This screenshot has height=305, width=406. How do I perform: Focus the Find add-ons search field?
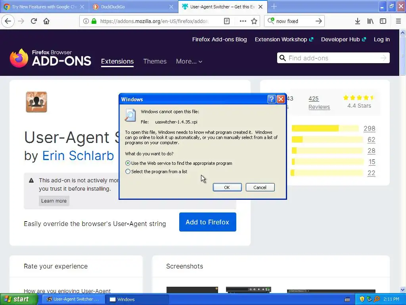[333, 58]
